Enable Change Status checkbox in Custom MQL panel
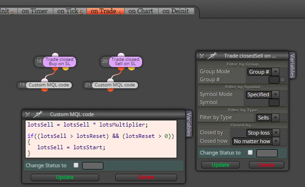Screen dimensions: 305x187 tap(76, 165)
